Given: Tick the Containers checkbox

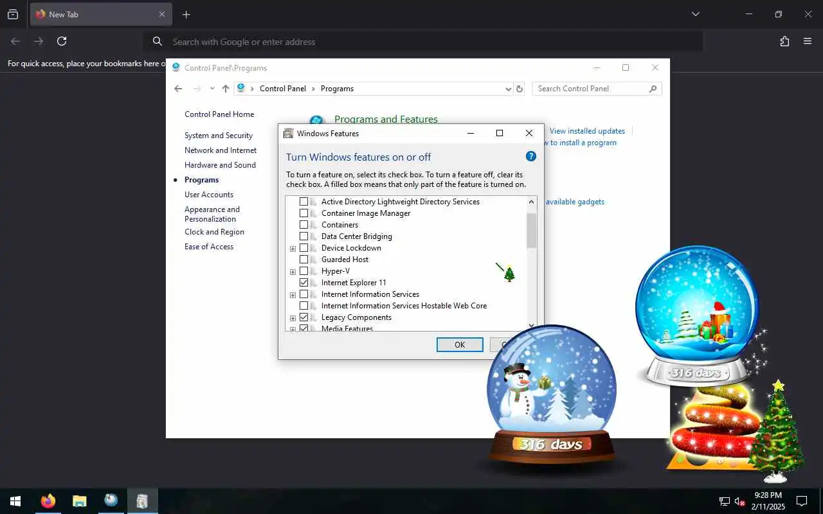Looking at the screenshot, I should (304, 225).
